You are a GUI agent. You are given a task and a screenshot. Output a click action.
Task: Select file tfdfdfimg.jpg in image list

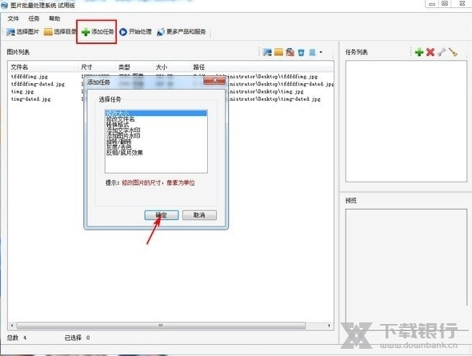(29, 77)
